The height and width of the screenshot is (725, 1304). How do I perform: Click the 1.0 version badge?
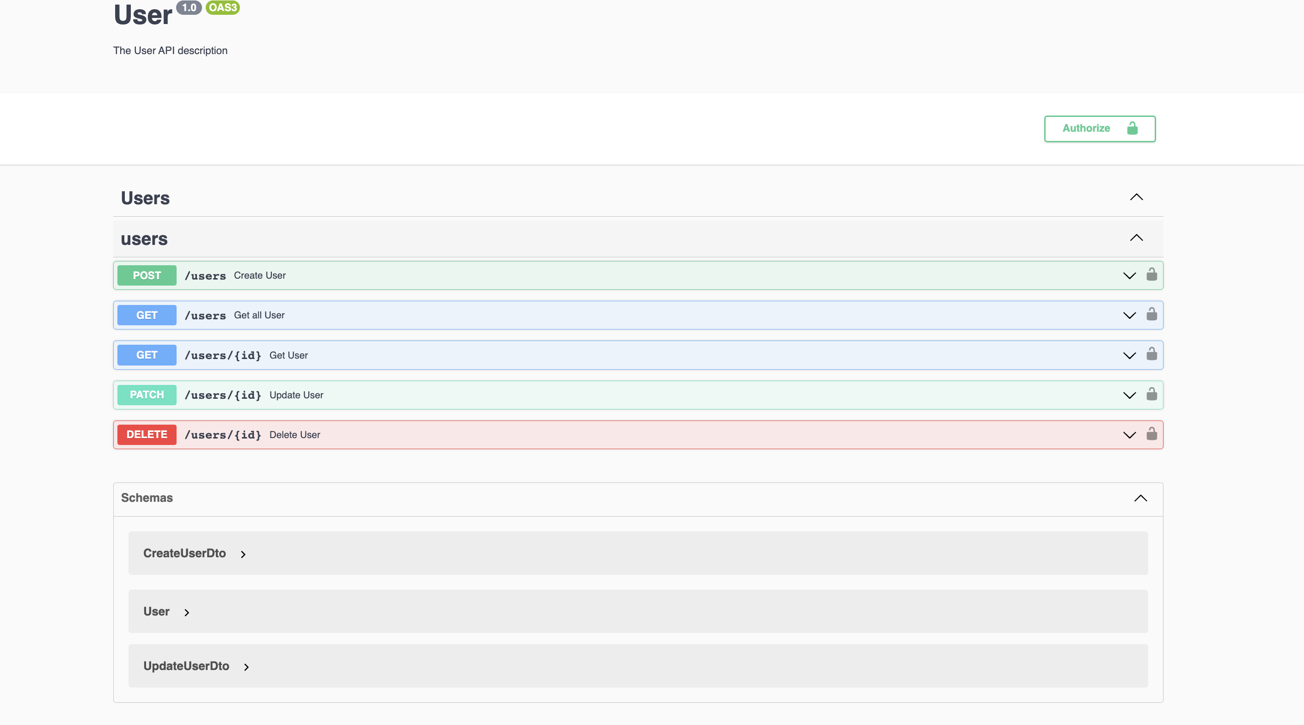click(x=189, y=7)
